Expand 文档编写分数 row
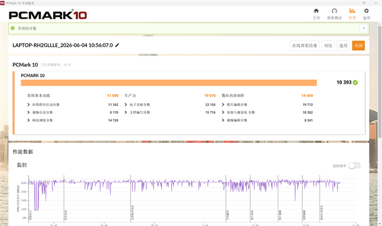382x226 pixels. click(126, 112)
